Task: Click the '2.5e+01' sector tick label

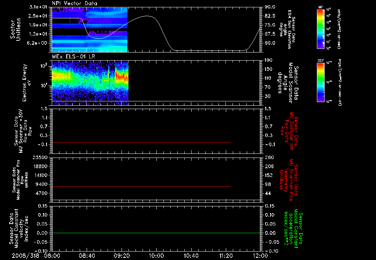Action: 38,16
